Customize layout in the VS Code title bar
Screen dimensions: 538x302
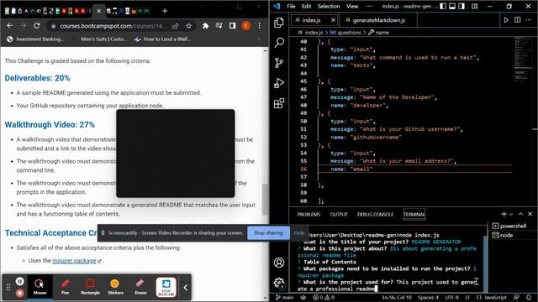(x=475, y=6)
